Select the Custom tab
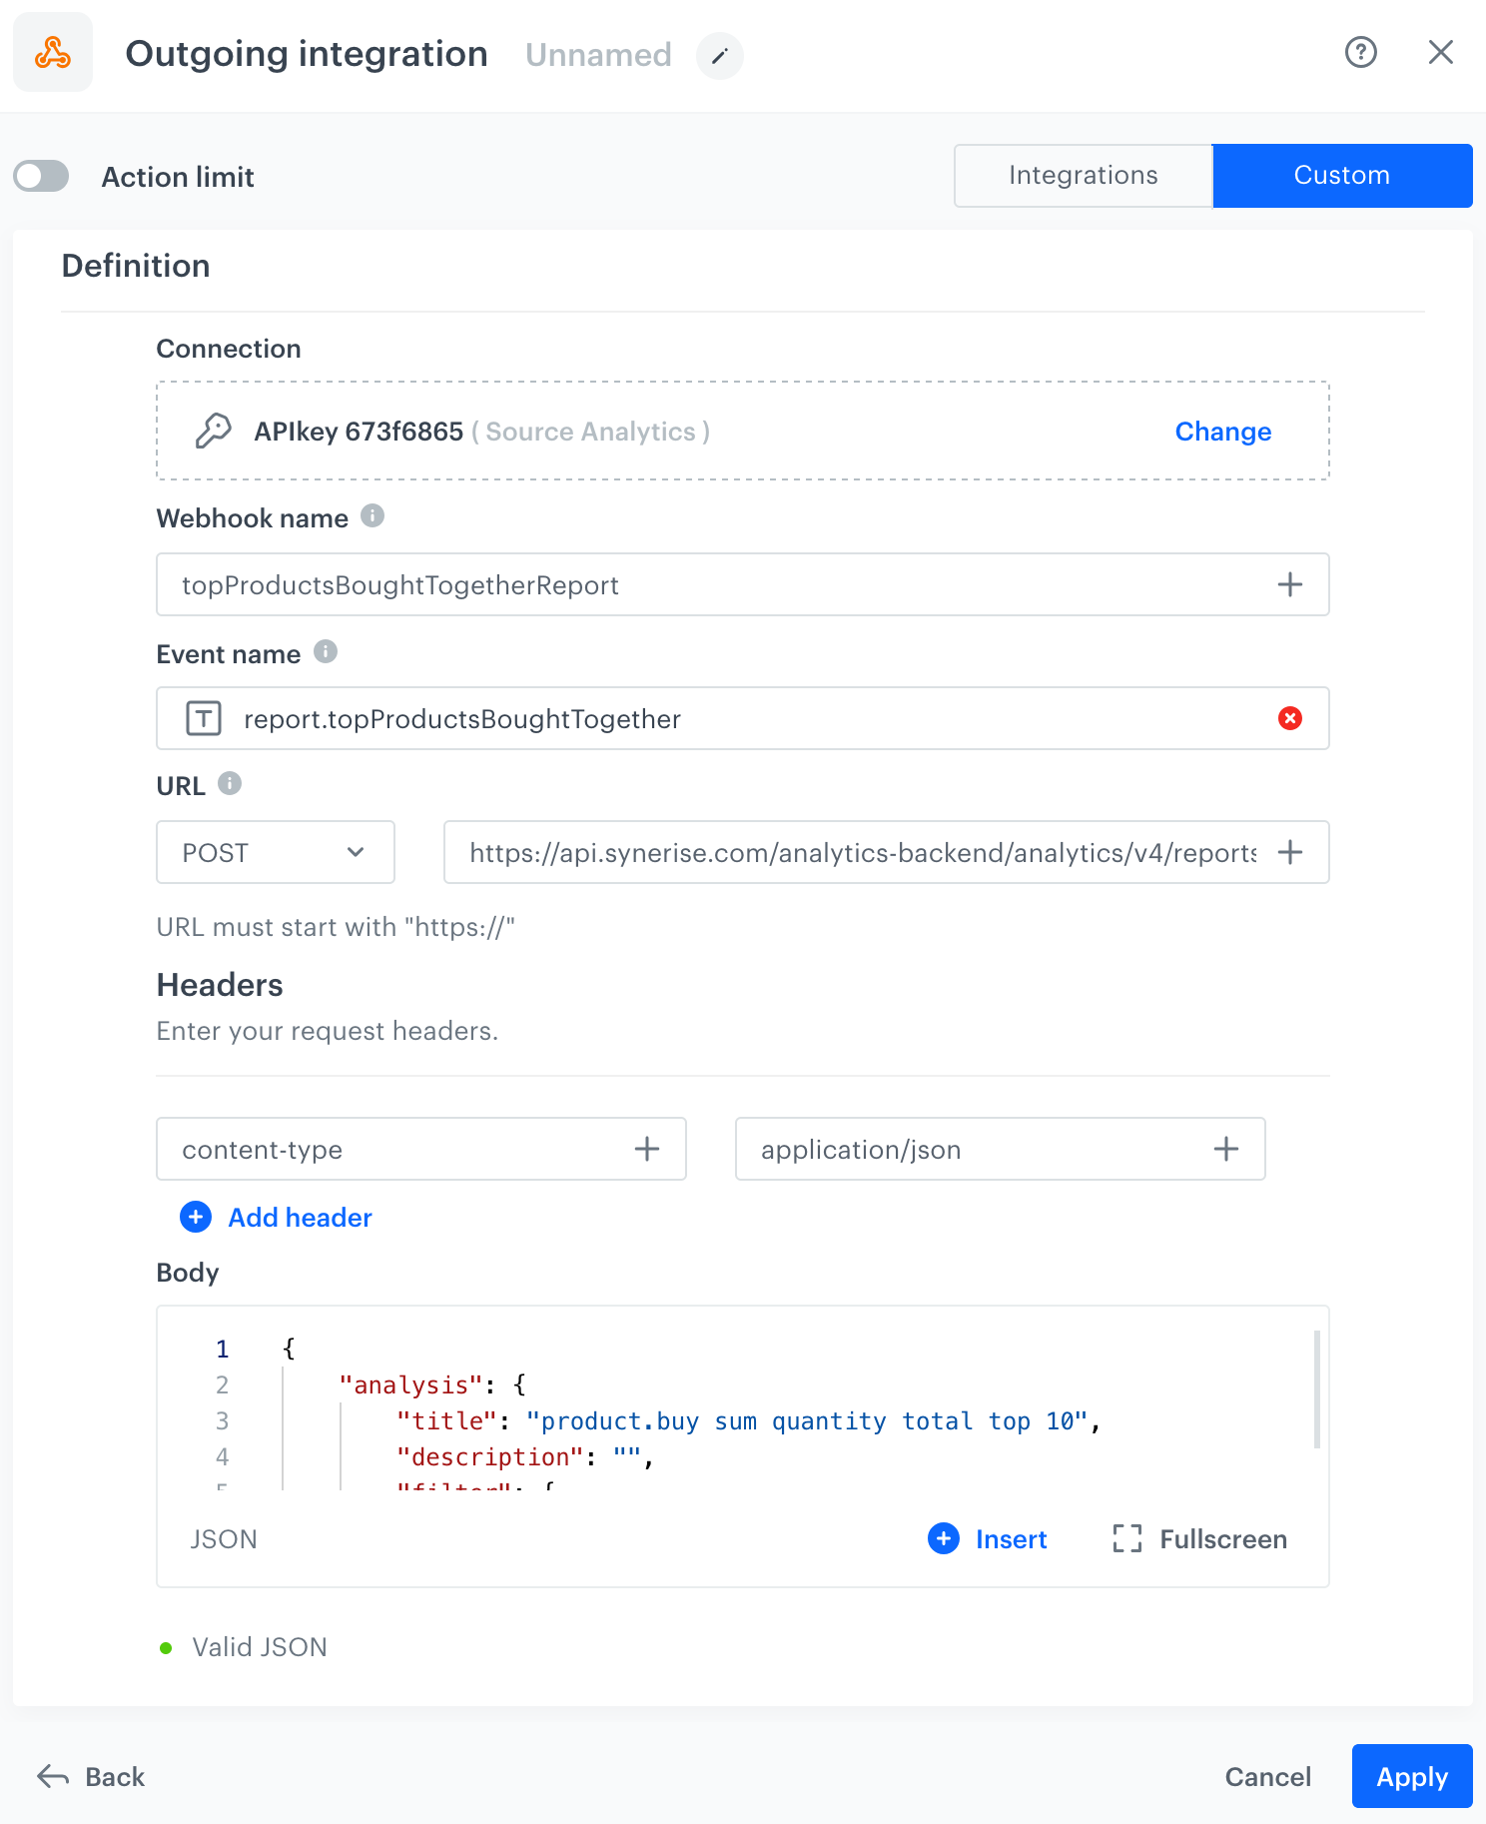 [1341, 176]
